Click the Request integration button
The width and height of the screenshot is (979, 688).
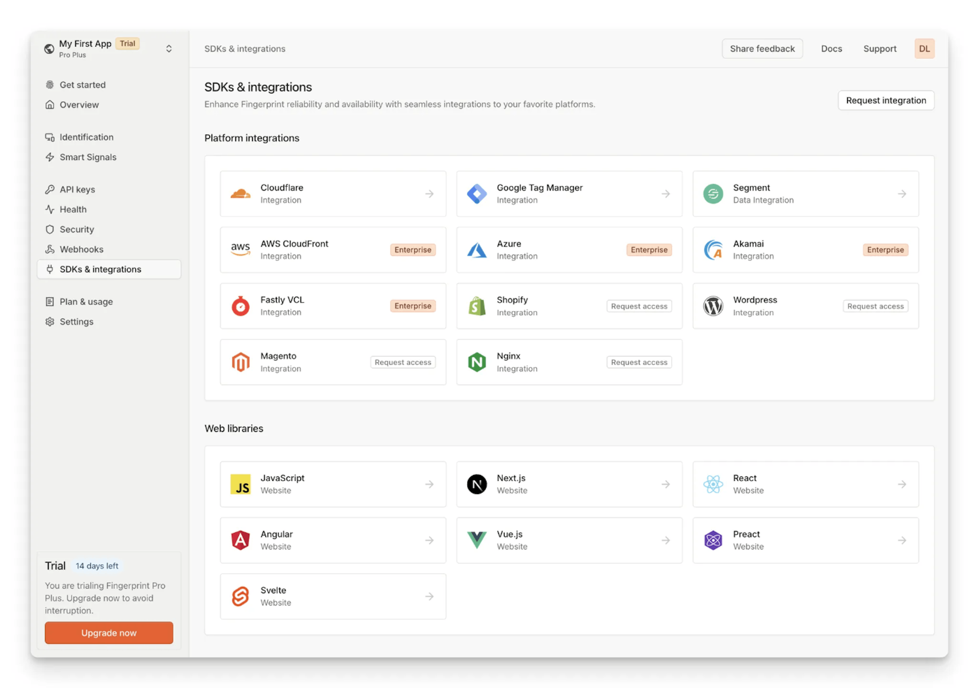click(886, 101)
